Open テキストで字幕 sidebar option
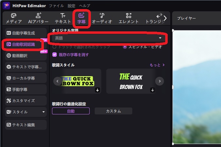This screenshot has width=221, height=147. tap(26, 67)
